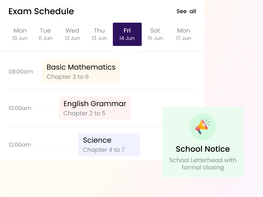Select the Mon 17 Jun date tab
The image size is (263, 197).
(x=183, y=34)
